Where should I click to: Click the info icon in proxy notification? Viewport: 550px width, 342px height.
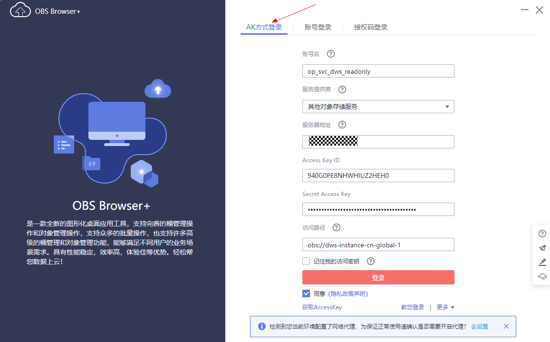point(261,327)
